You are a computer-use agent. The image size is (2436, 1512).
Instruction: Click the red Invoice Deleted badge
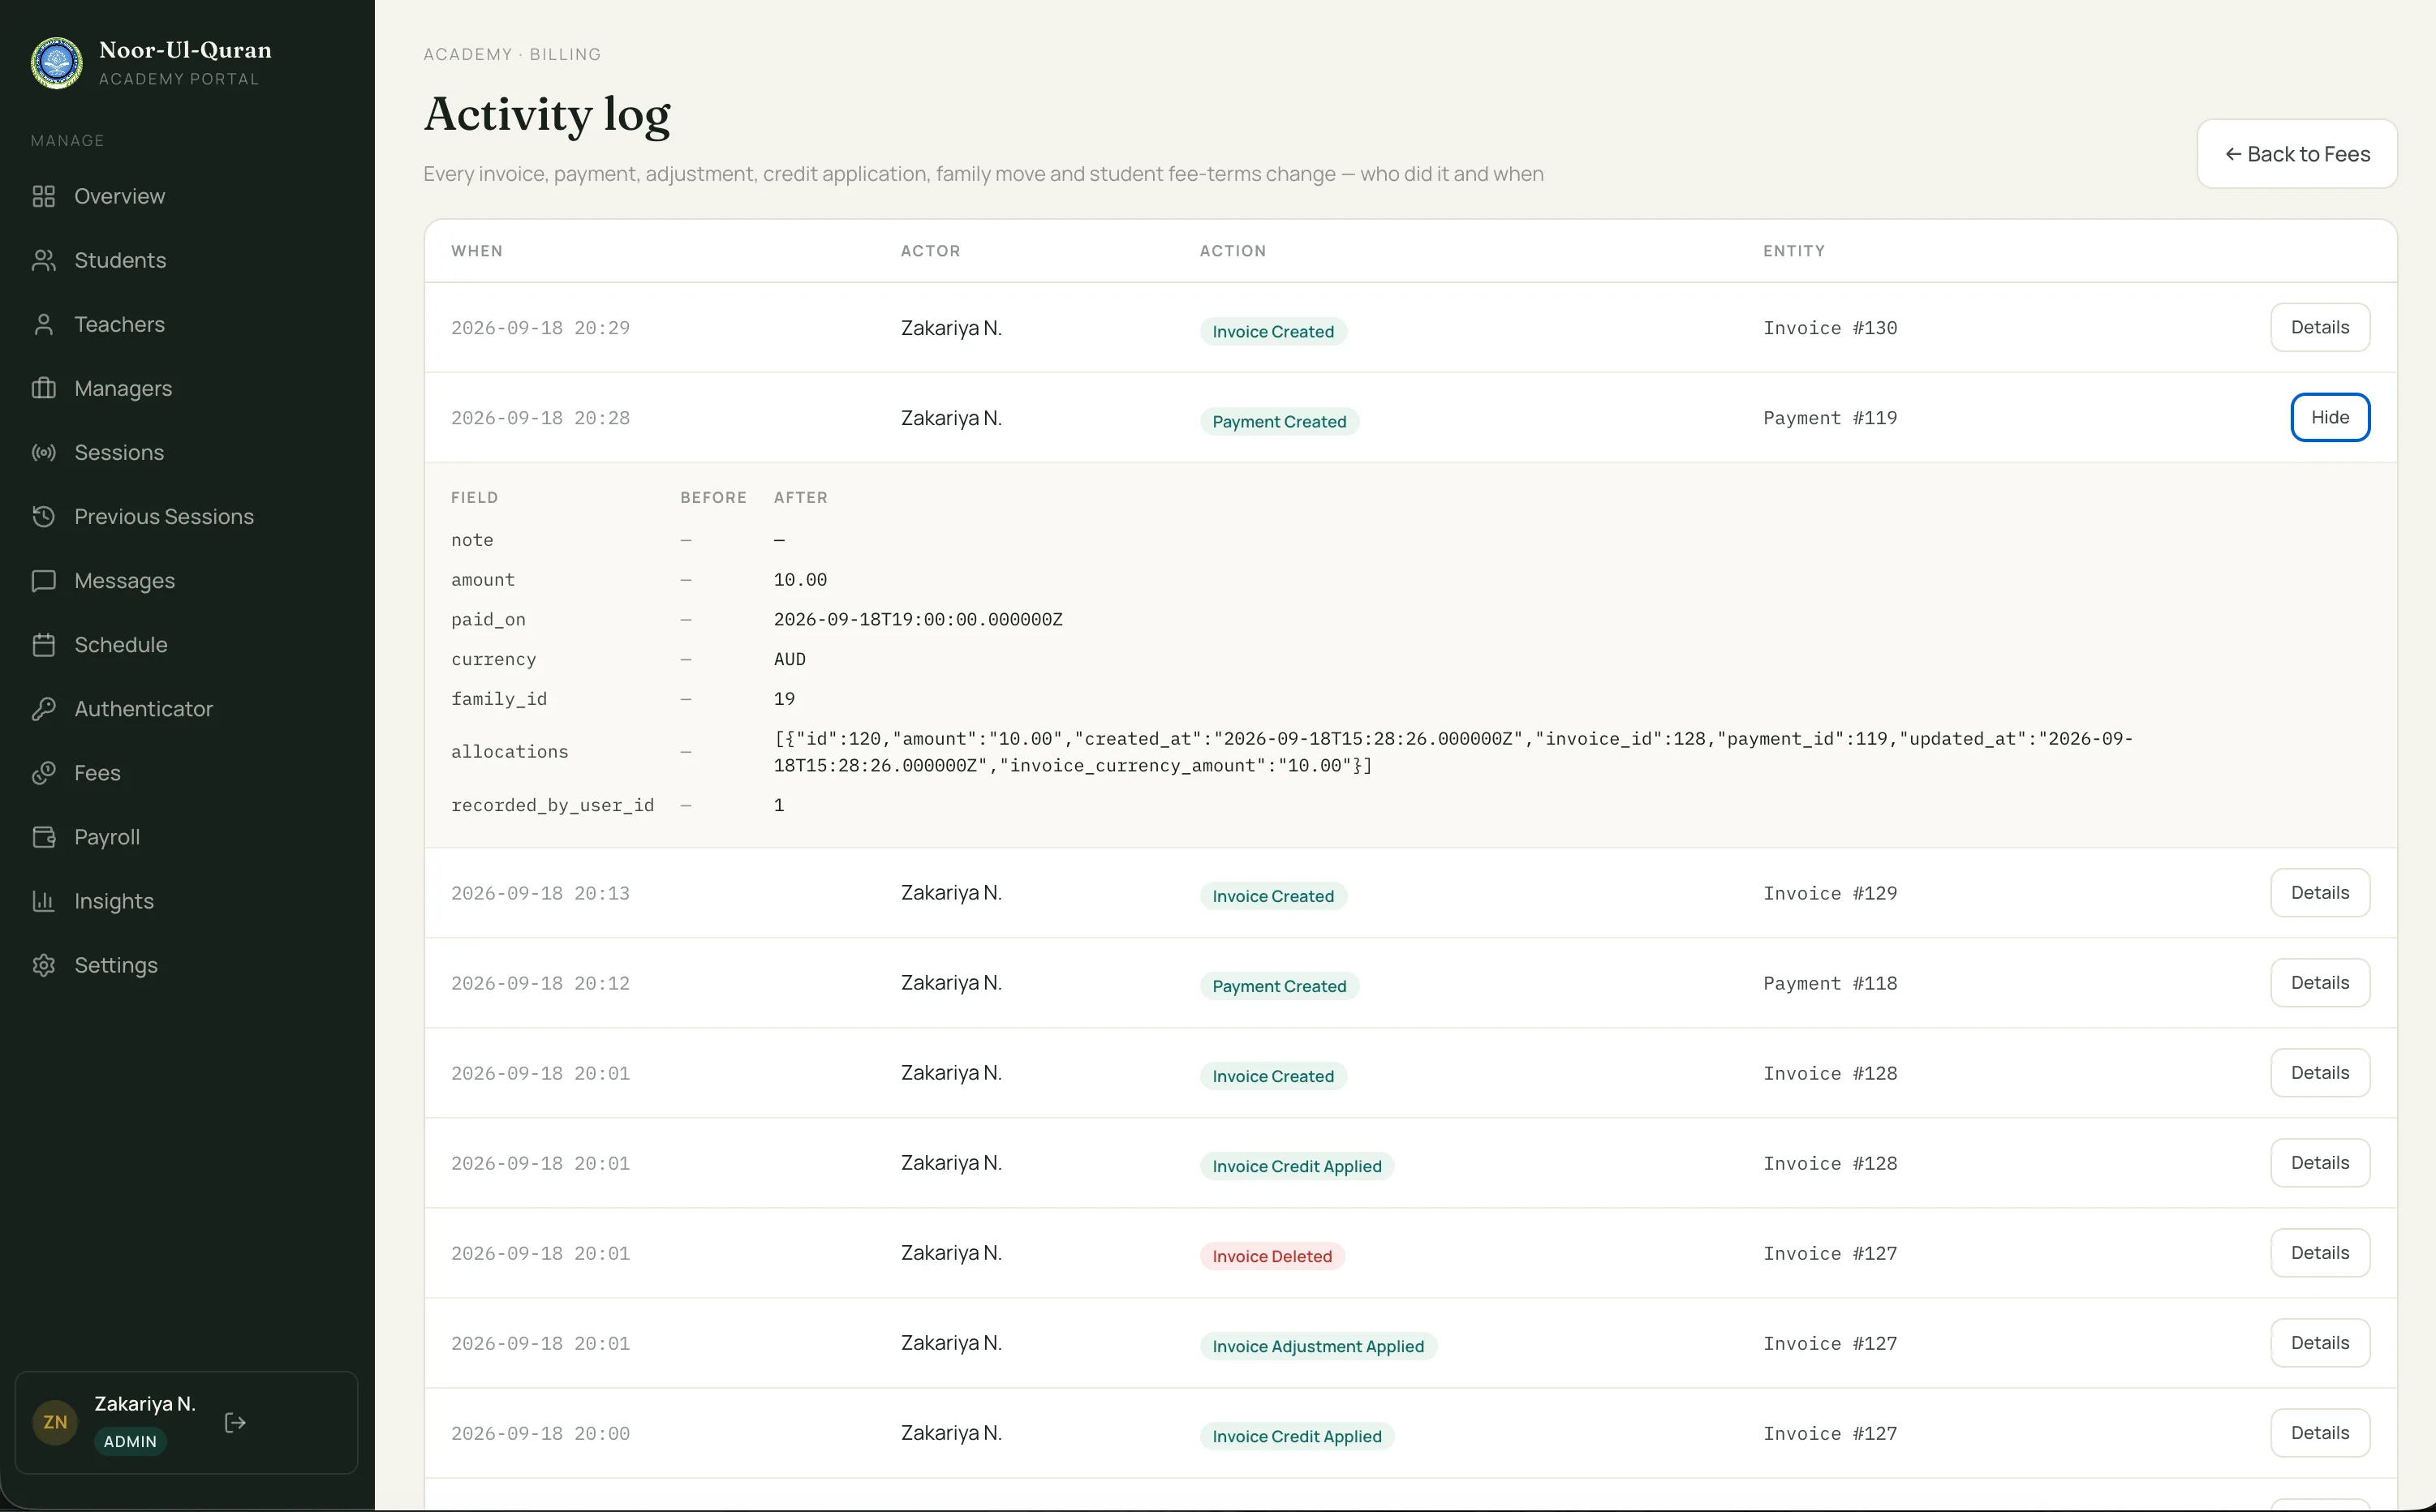coord(1272,1256)
